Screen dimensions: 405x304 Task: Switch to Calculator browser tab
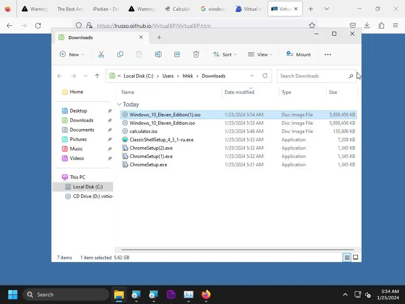click(x=178, y=9)
